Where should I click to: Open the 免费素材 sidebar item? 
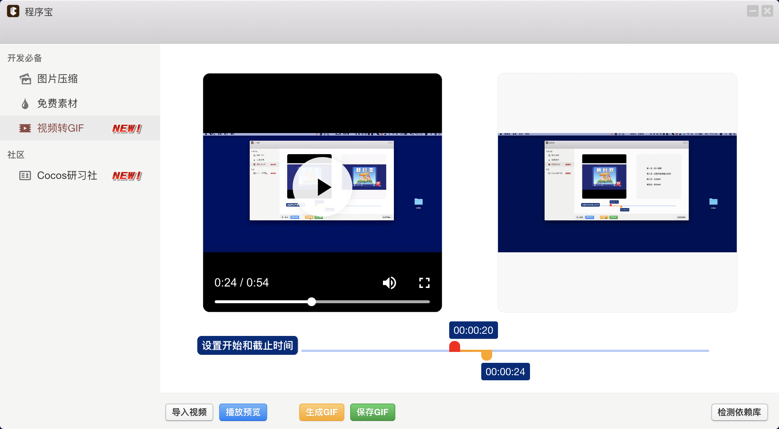tap(58, 104)
